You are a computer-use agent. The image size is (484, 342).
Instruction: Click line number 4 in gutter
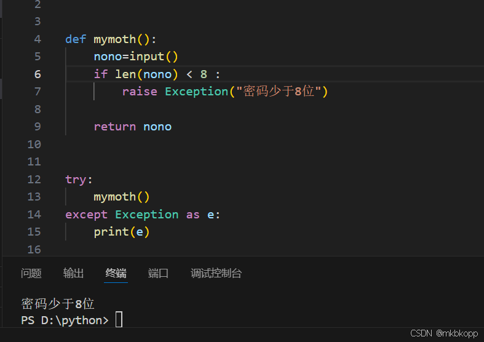point(38,39)
